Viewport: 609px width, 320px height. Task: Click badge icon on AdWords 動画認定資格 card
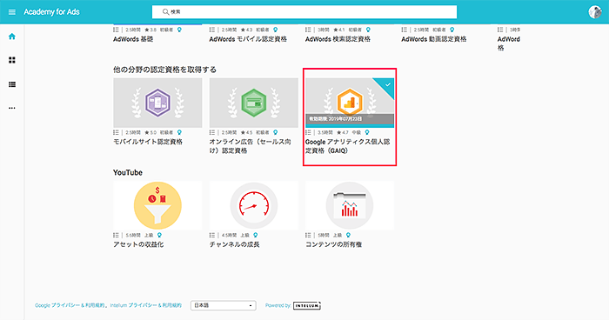(452, 30)
